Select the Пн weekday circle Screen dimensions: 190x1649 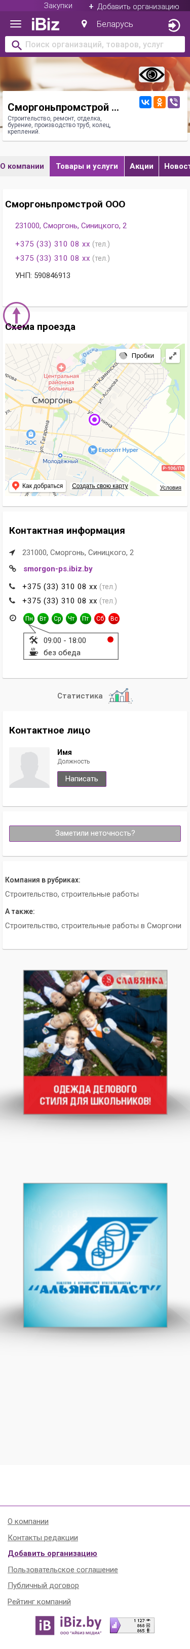point(29,618)
